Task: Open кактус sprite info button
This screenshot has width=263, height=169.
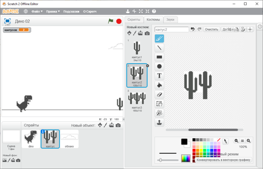Action: 43,132
